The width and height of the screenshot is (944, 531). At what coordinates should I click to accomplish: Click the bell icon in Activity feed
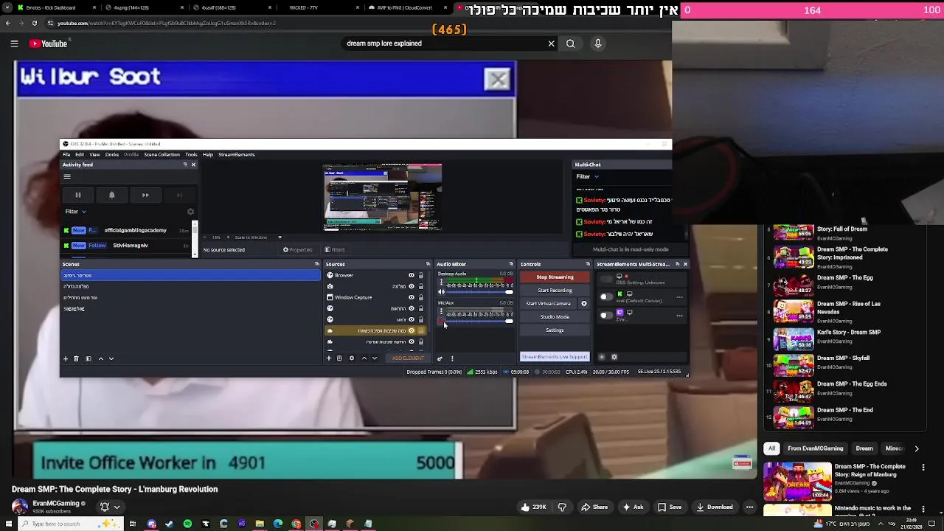(111, 195)
